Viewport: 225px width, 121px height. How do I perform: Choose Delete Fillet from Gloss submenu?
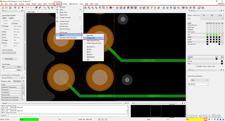(x=91, y=38)
